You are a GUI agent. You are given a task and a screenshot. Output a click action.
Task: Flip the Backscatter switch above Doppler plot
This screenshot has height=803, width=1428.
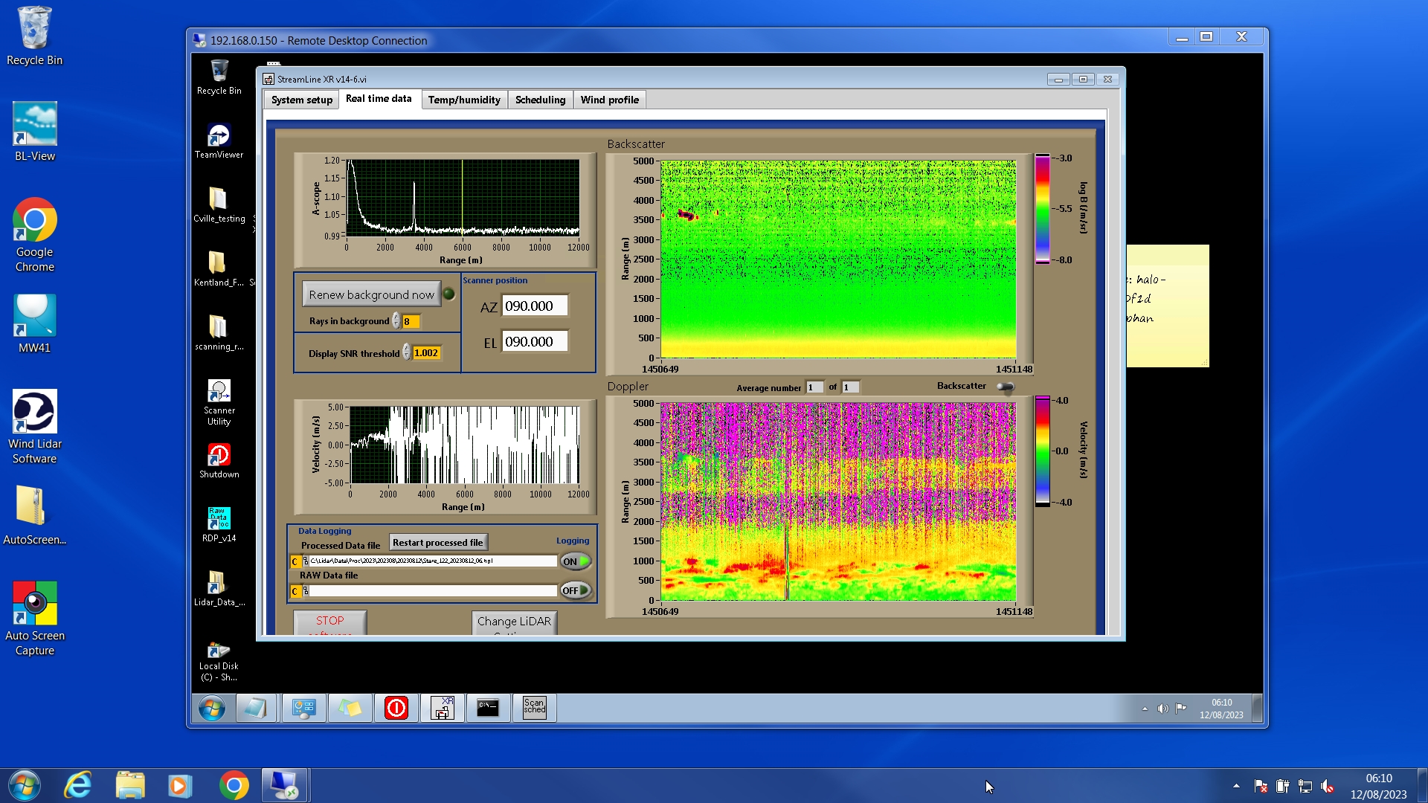[1005, 387]
